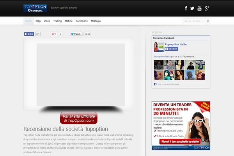Open the YouTube icon in the header

pyautogui.click(x=199, y=8)
